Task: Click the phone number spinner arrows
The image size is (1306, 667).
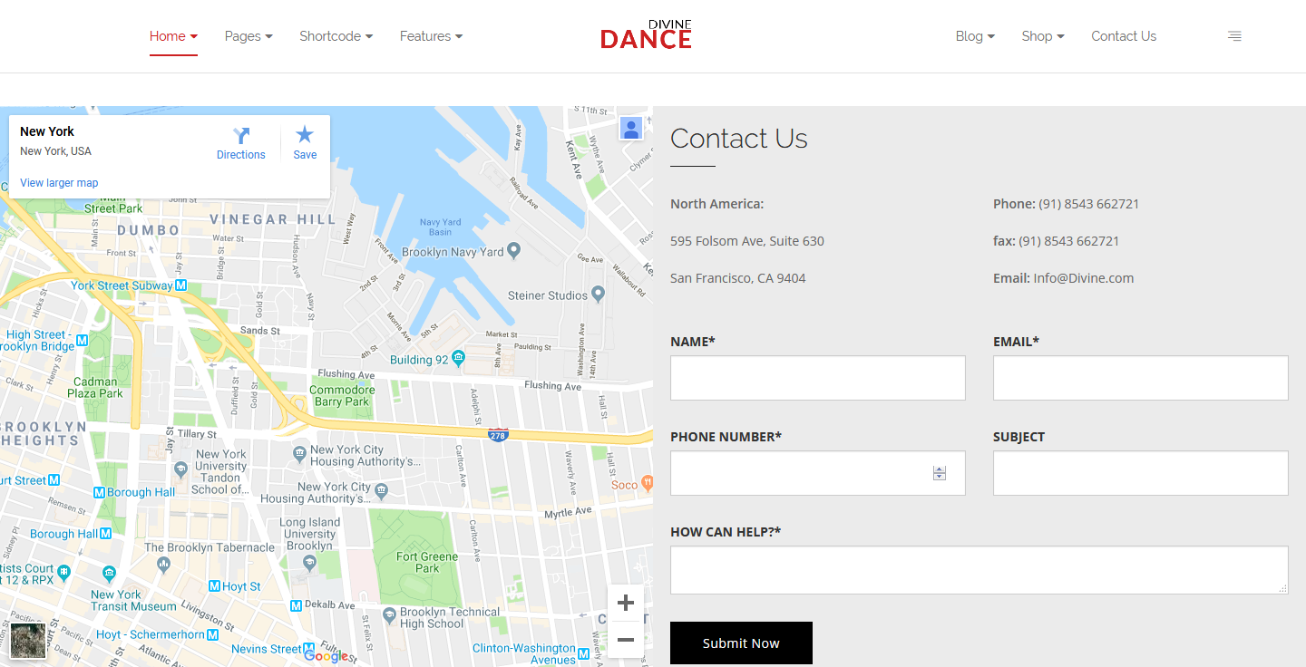Action: tap(940, 473)
